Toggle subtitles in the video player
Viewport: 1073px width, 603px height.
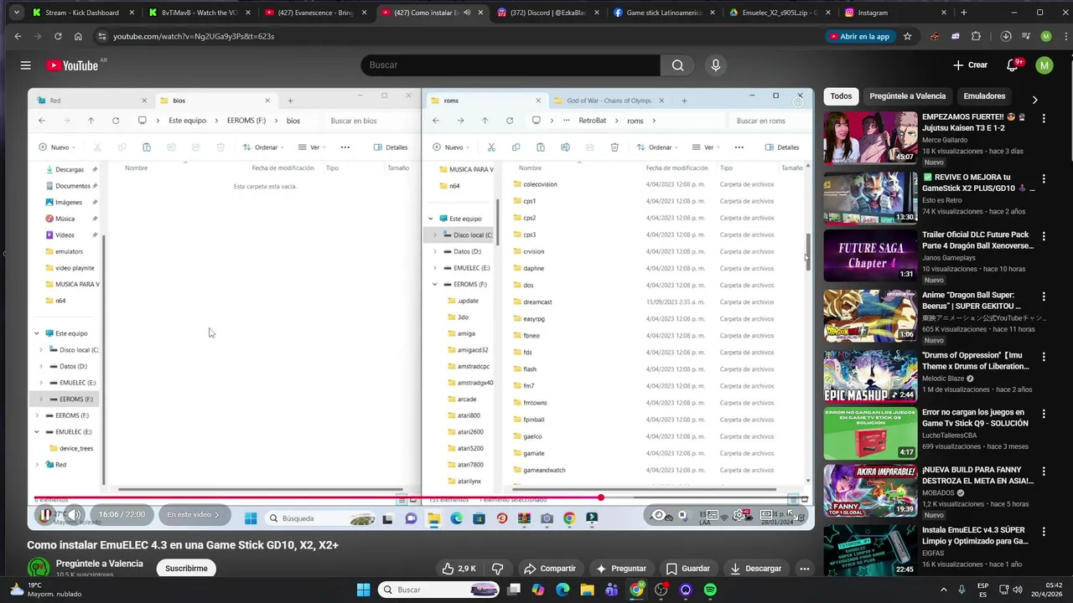[x=712, y=515]
